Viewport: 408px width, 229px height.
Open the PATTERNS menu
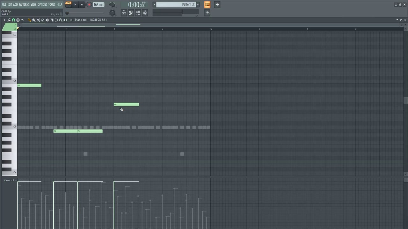pyautogui.click(x=24, y=4)
